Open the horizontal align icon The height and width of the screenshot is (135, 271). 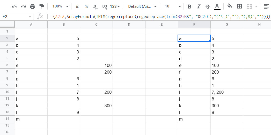click(266, 6)
